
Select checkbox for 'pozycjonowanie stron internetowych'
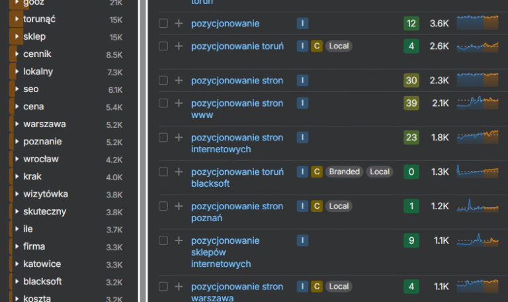(163, 138)
